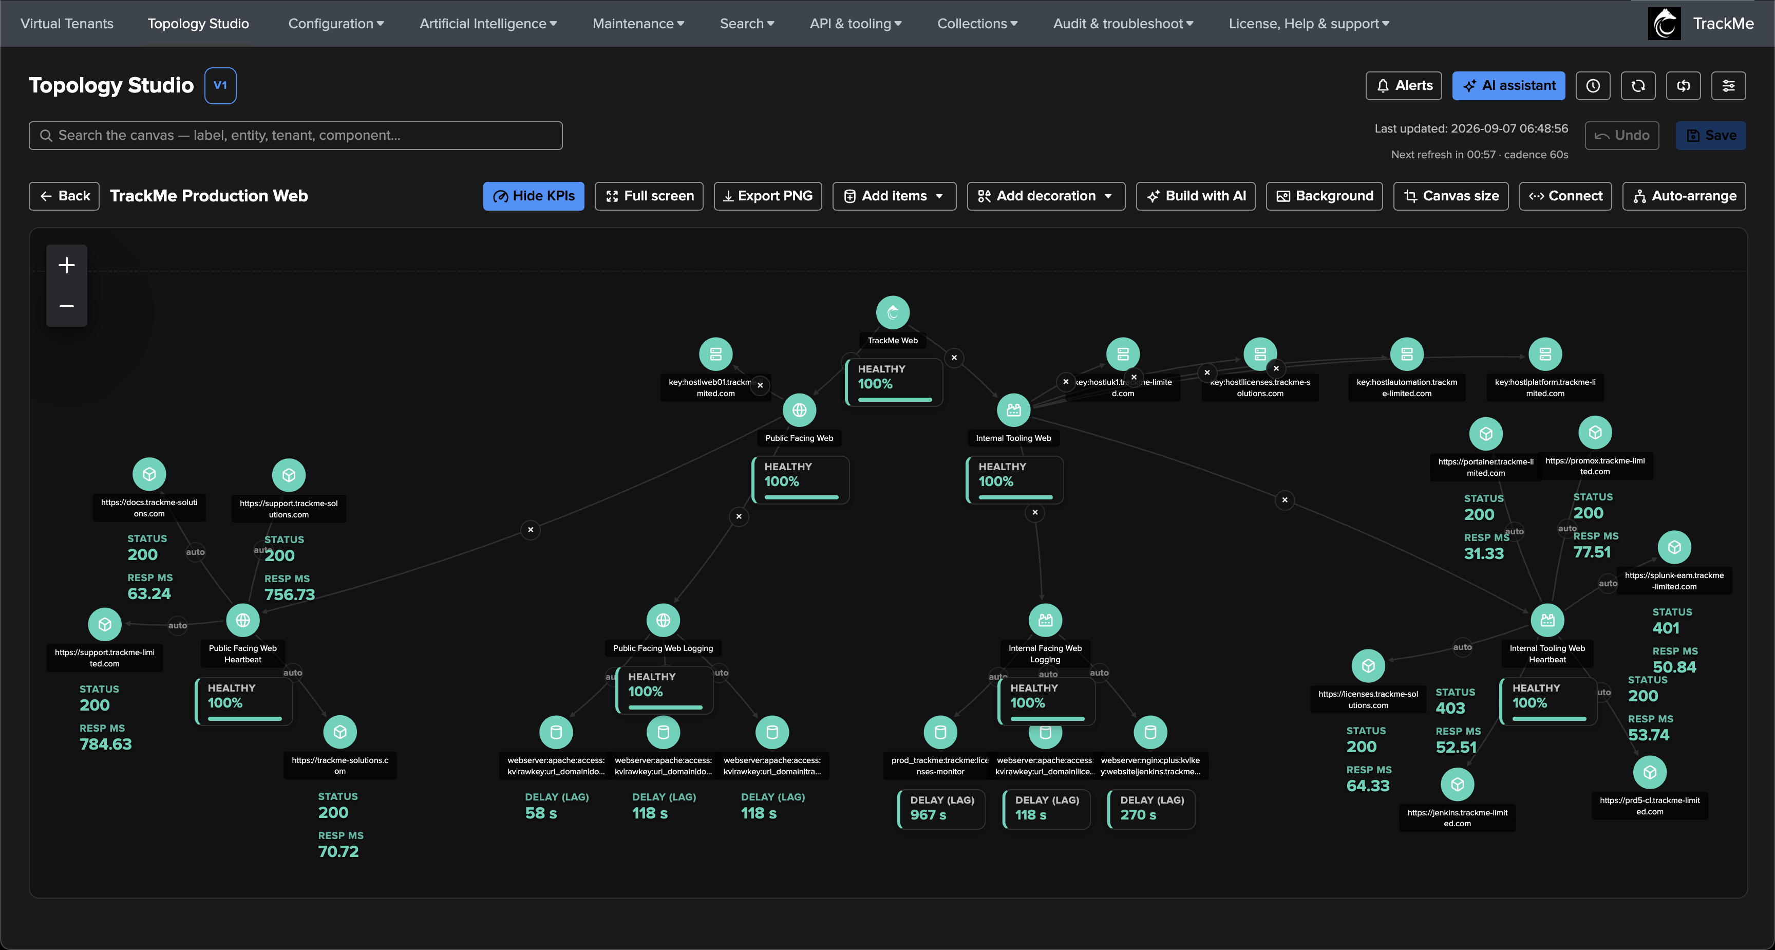The width and height of the screenshot is (1775, 950).
Task: Open the AI assistant
Action: tap(1509, 85)
